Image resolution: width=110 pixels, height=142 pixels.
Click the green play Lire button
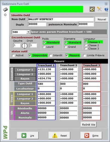point(28,135)
